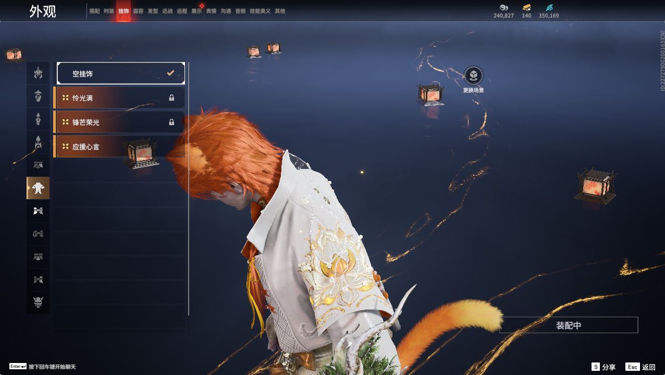Click the 装配中 button
The height and width of the screenshot is (375, 665).
pos(569,324)
